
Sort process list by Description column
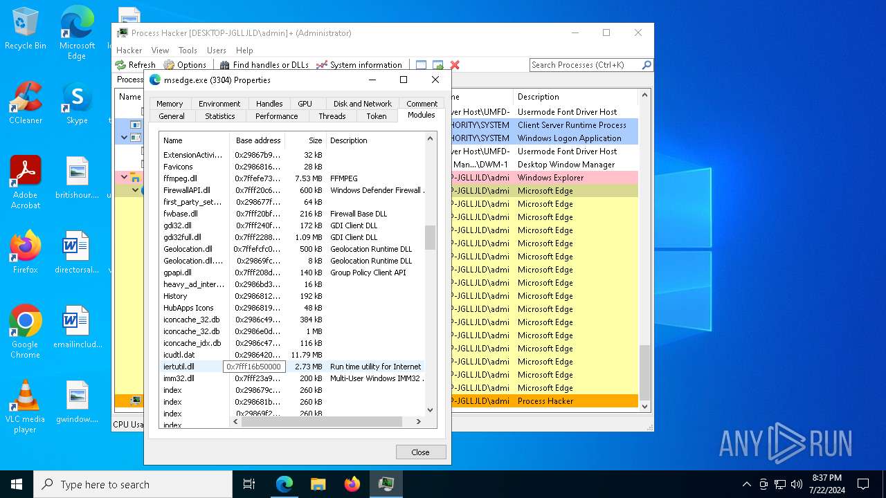(x=575, y=97)
